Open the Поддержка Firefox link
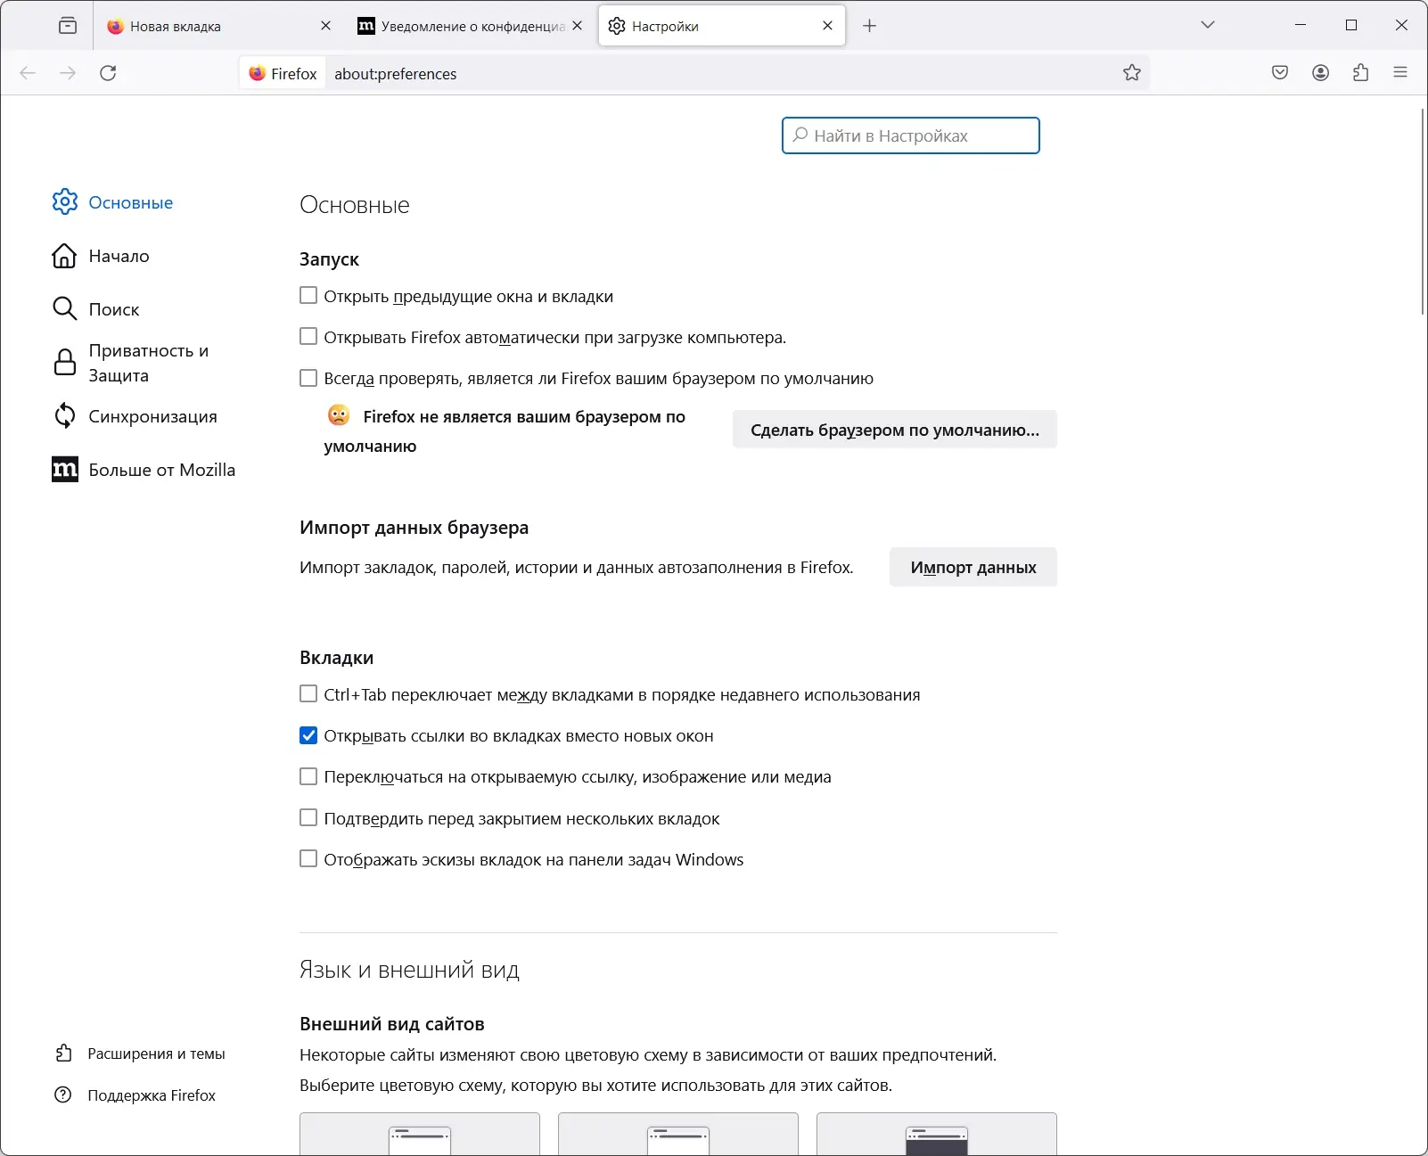Viewport: 1428px width, 1156px height. coord(152,1095)
